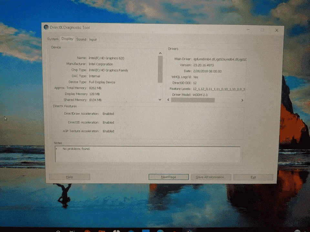Click DirectDraw Acceleration 'Enabled' status
310x232 pixels.
coord(108,114)
